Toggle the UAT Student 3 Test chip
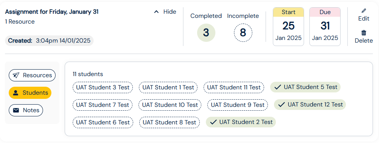 103,87
